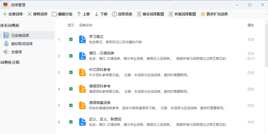Screen dimensions: 268x134
Task: Uncheck display checkbox for 德语维基词典
Action: pyautogui.click(x=71, y=105)
